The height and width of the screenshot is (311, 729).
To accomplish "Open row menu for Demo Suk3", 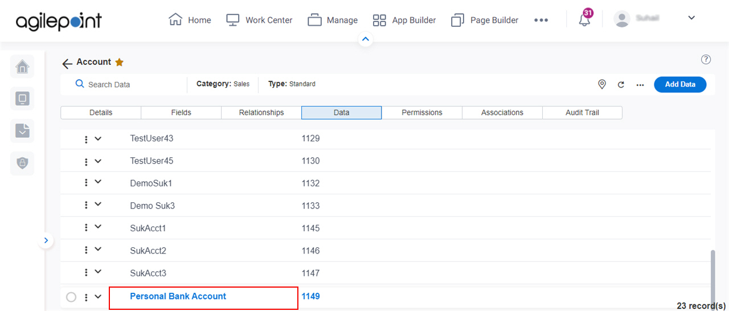I will [86, 205].
